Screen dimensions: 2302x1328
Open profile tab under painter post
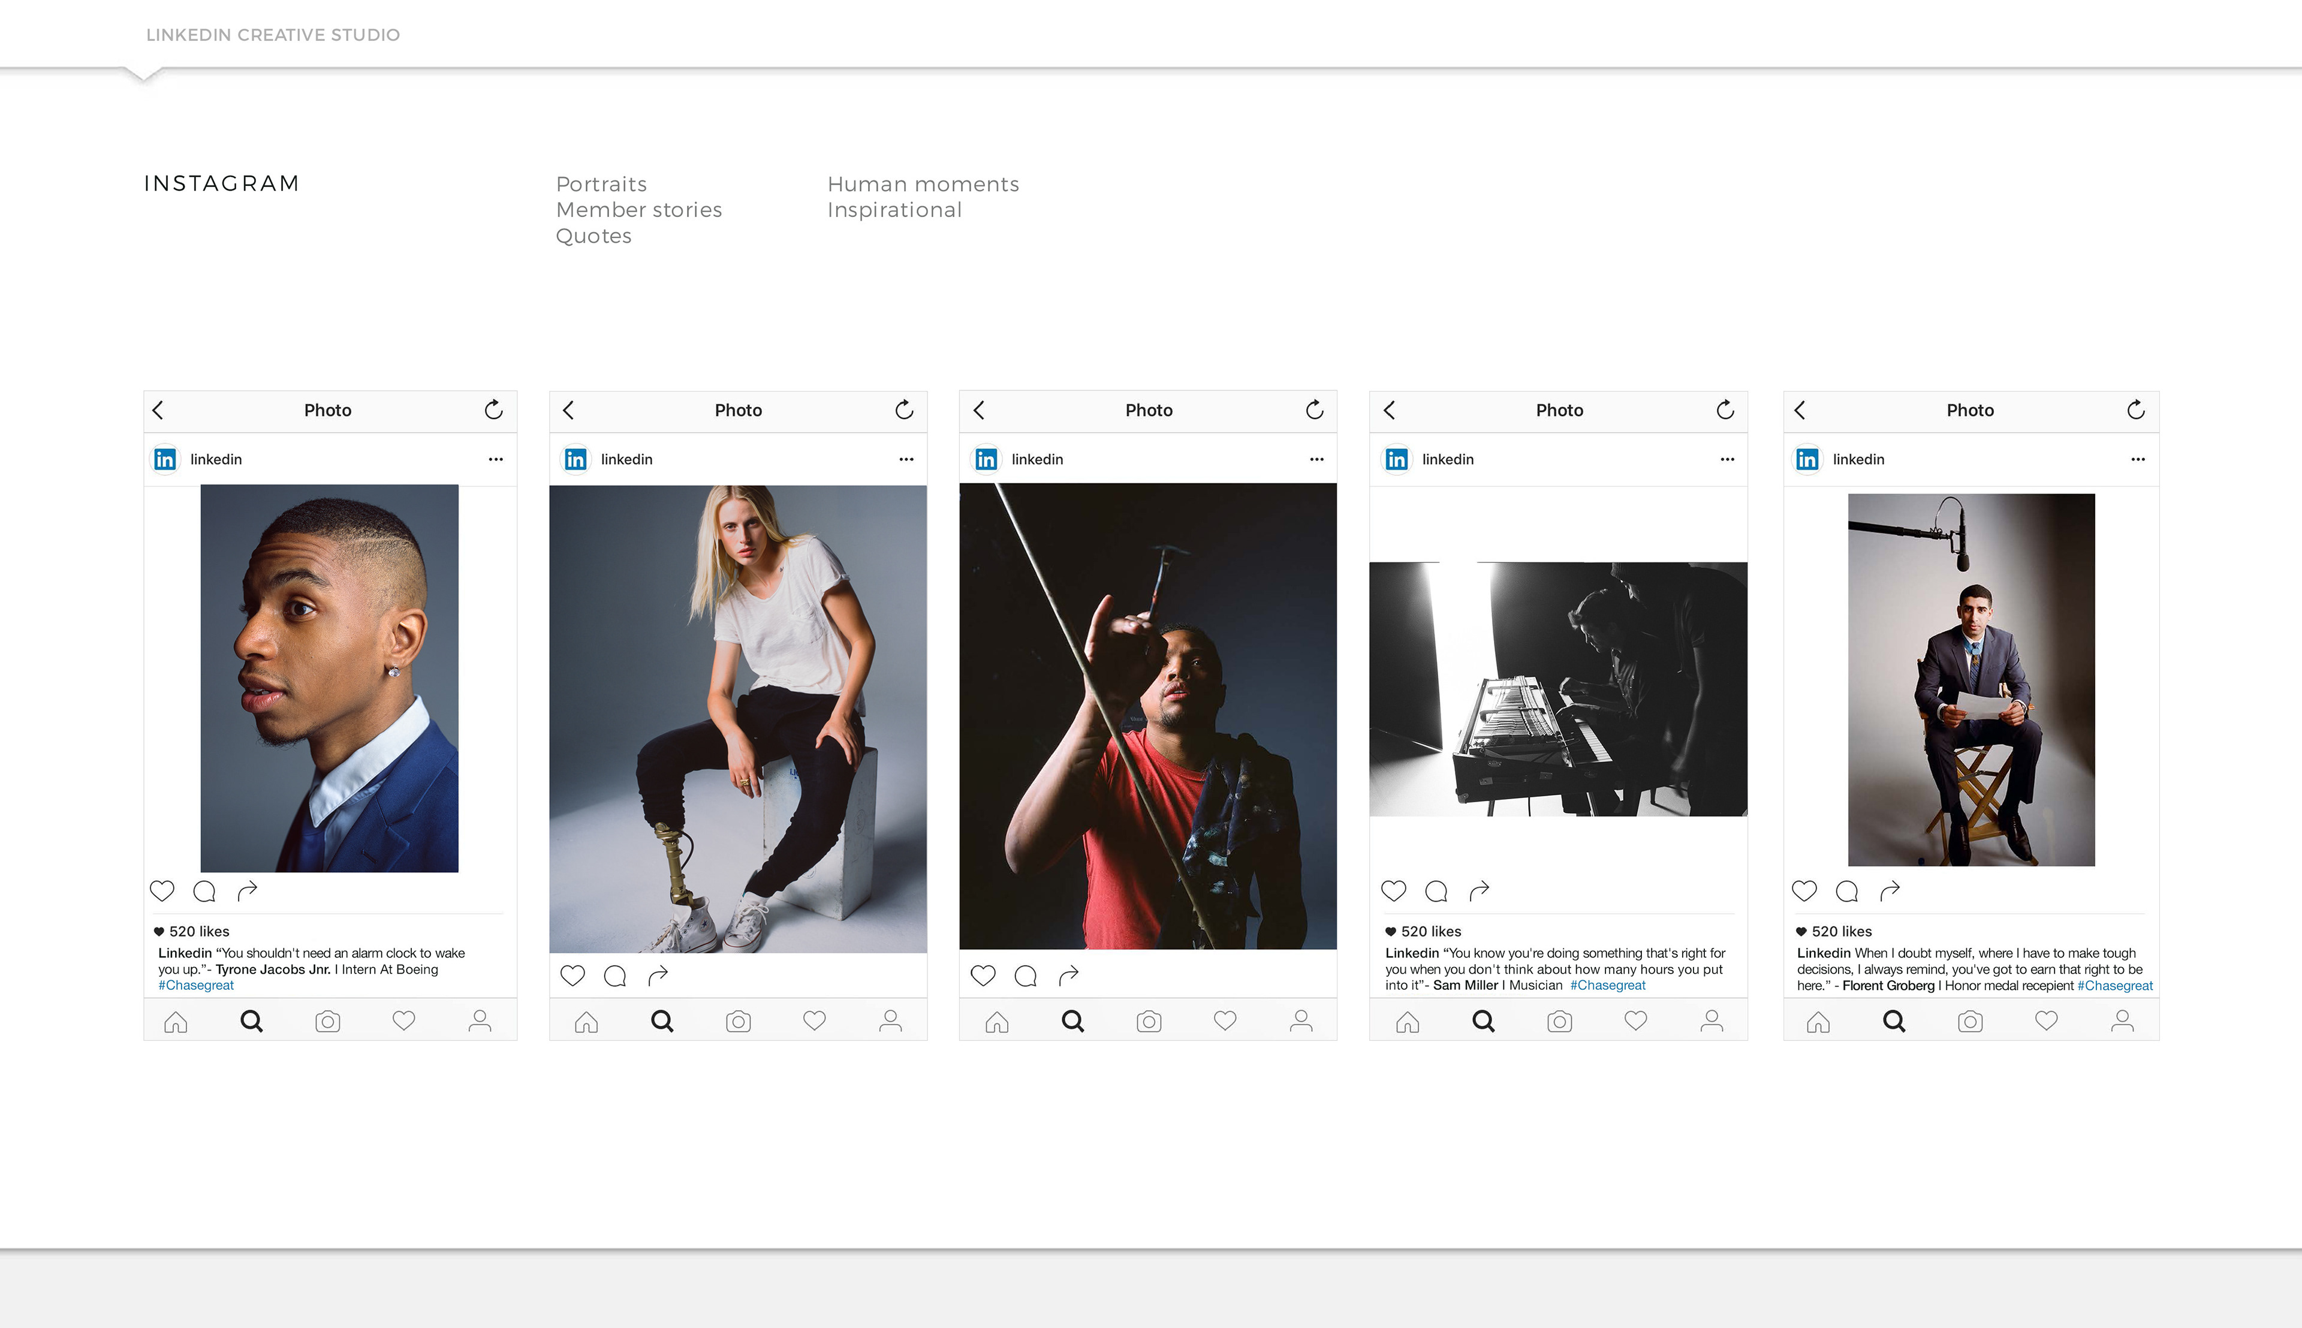pyautogui.click(x=1301, y=1022)
